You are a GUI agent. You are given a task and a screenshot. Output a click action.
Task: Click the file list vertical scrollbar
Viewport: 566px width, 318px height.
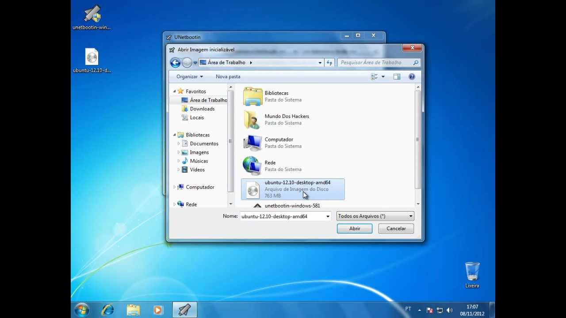418,140
